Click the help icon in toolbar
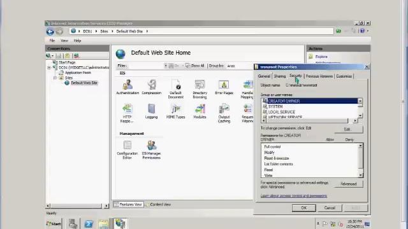 point(362,31)
